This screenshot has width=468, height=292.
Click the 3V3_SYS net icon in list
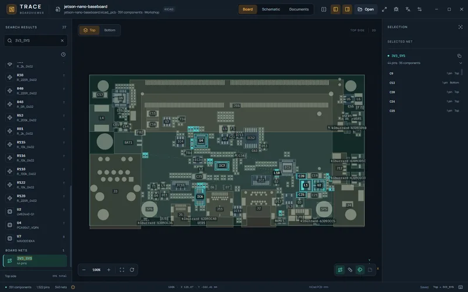(10, 260)
